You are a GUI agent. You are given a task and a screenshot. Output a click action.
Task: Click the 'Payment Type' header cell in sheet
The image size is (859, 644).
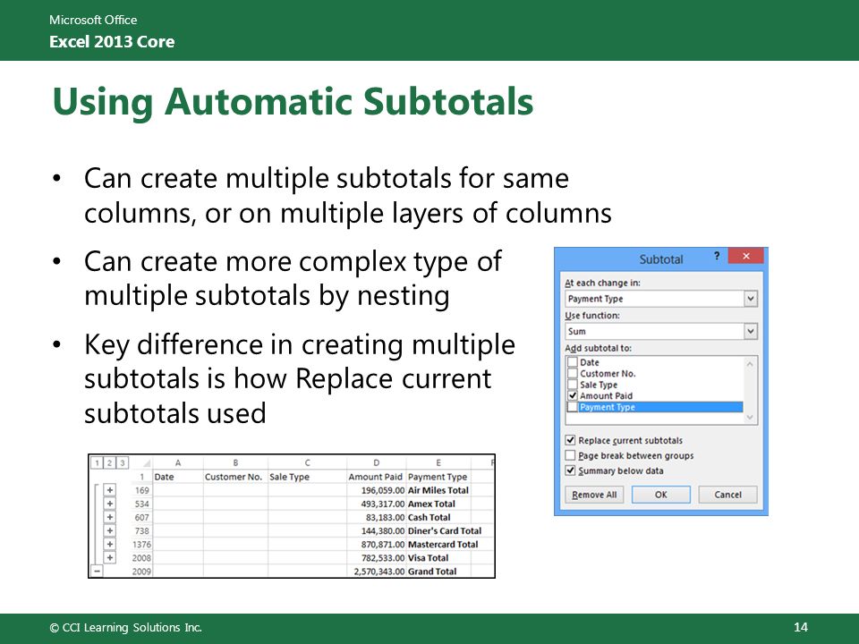click(x=438, y=477)
